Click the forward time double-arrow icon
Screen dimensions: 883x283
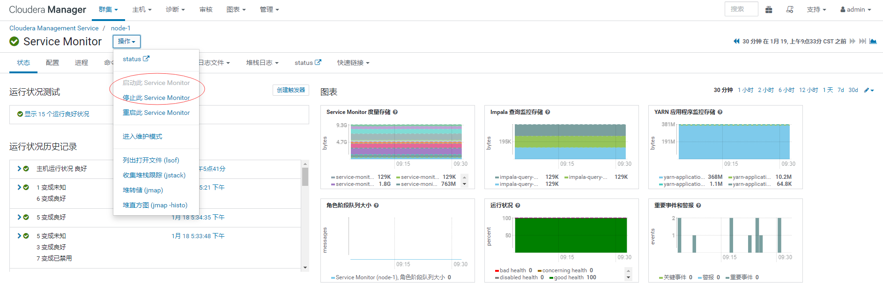pyautogui.click(x=853, y=41)
